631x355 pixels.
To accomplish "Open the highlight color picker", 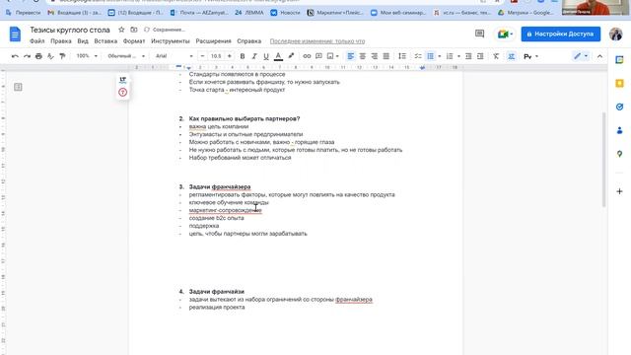I will [291, 56].
